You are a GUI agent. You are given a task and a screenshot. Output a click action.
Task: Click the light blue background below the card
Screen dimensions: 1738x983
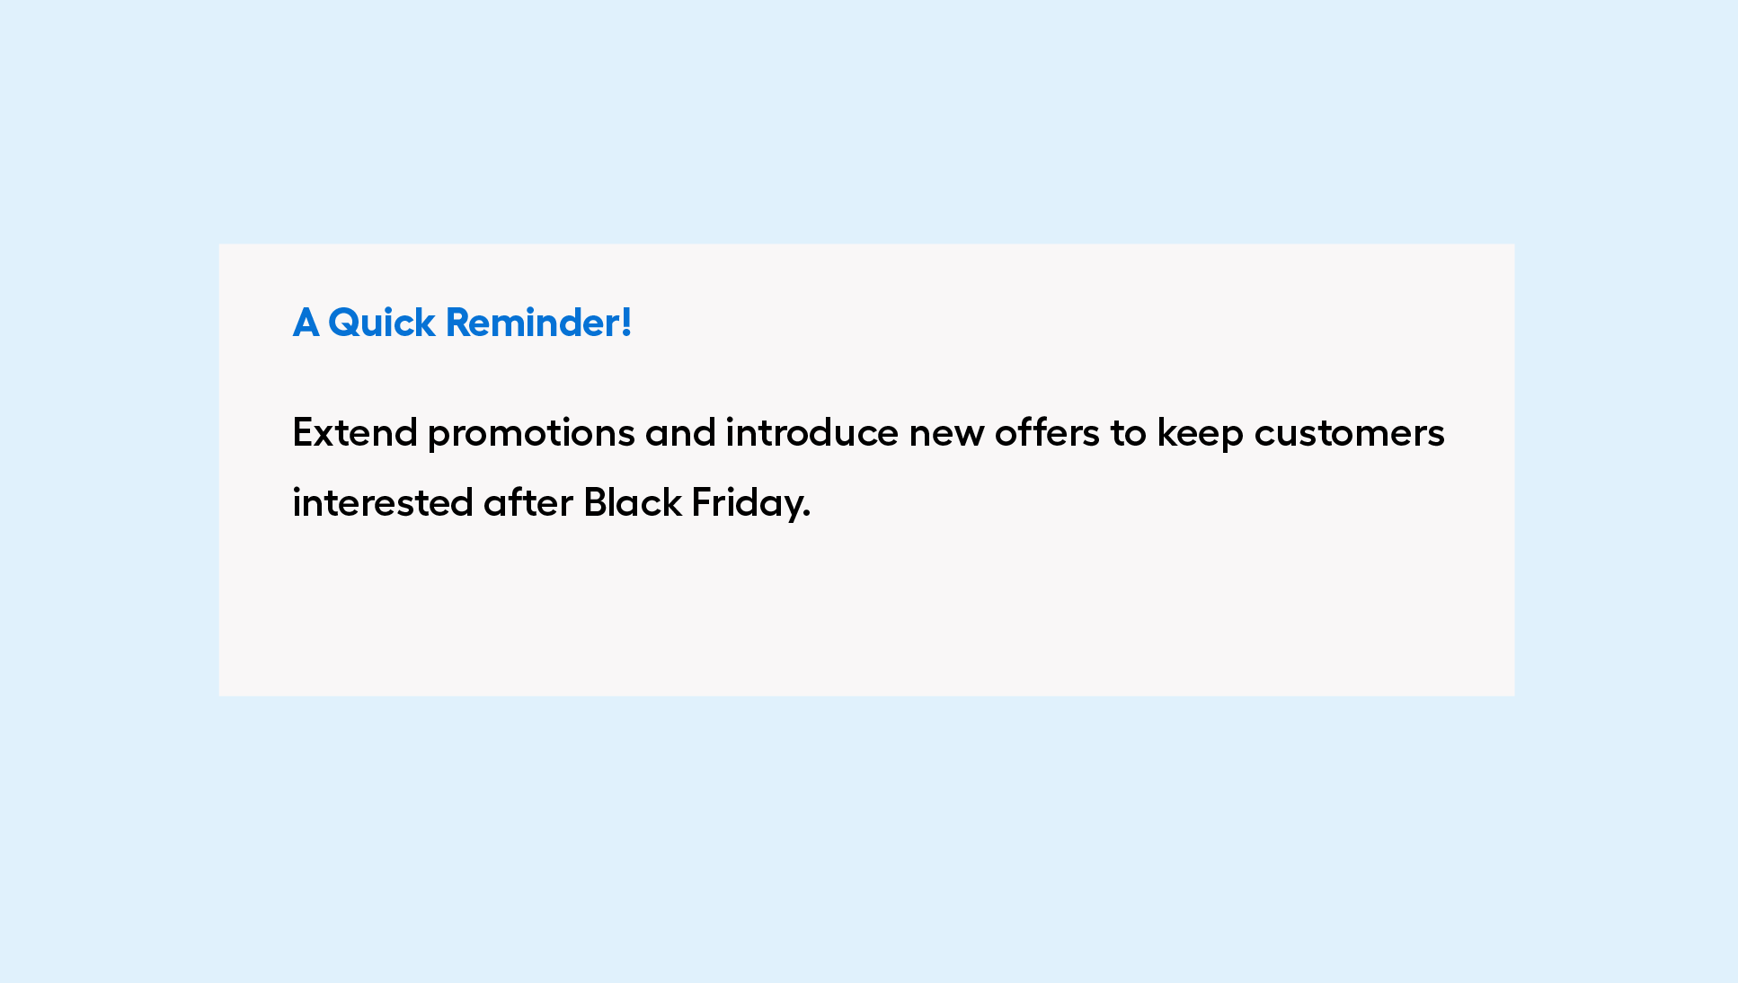(868, 840)
